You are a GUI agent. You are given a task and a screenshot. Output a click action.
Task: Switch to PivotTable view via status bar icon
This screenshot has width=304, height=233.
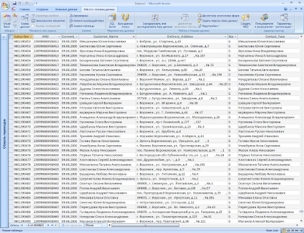[288, 231]
